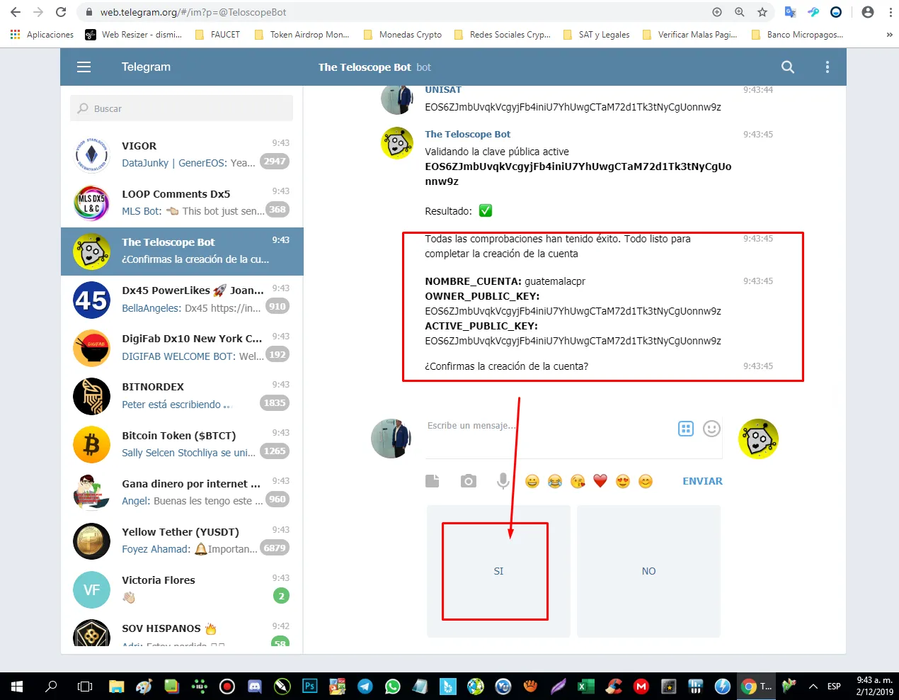Open the Telegram desktop taskbar icon
Screen dimensions: 899x700
(365, 686)
